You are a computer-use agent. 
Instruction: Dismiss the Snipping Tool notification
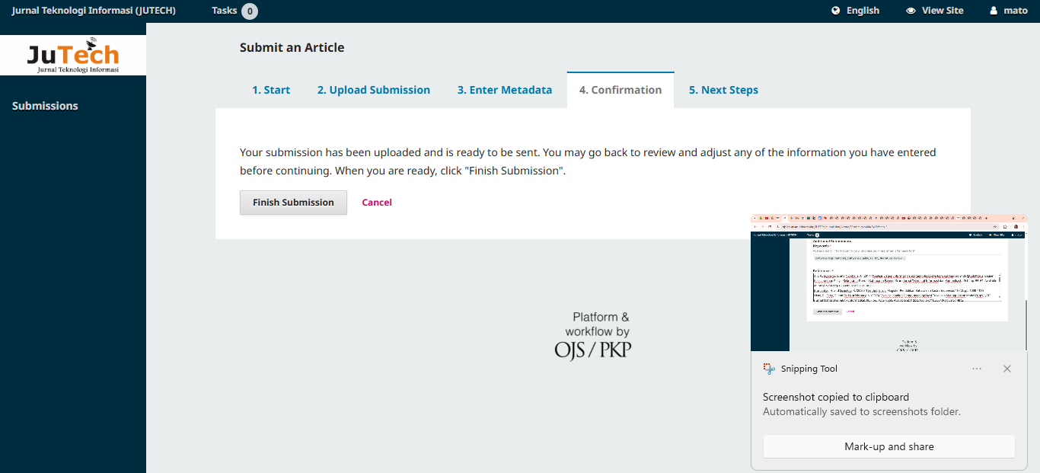coord(1007,369)
